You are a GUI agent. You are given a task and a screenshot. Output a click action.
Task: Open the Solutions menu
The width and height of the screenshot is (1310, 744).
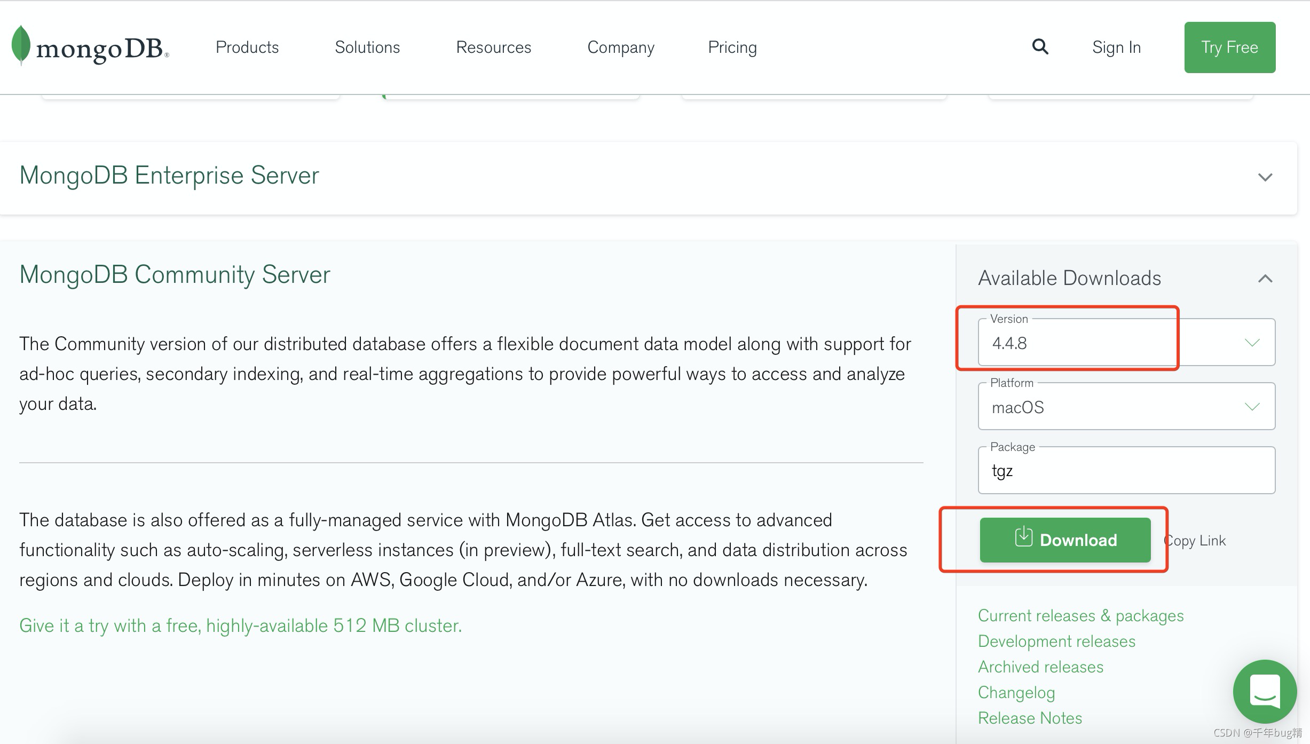pyautogui.click(x=367, y=48)
